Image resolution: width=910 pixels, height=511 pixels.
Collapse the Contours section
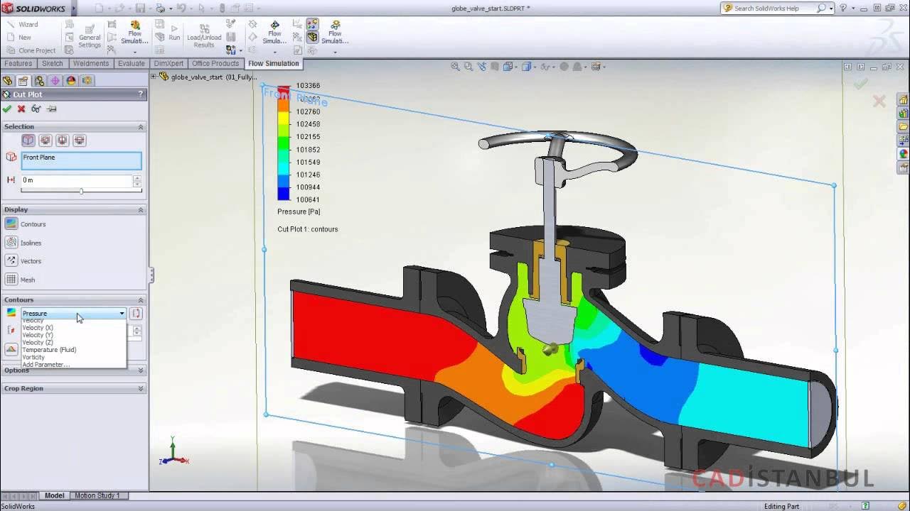tap(140, 300)
